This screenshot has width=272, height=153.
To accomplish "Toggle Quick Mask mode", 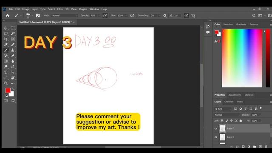I will [x=6, y=101].
